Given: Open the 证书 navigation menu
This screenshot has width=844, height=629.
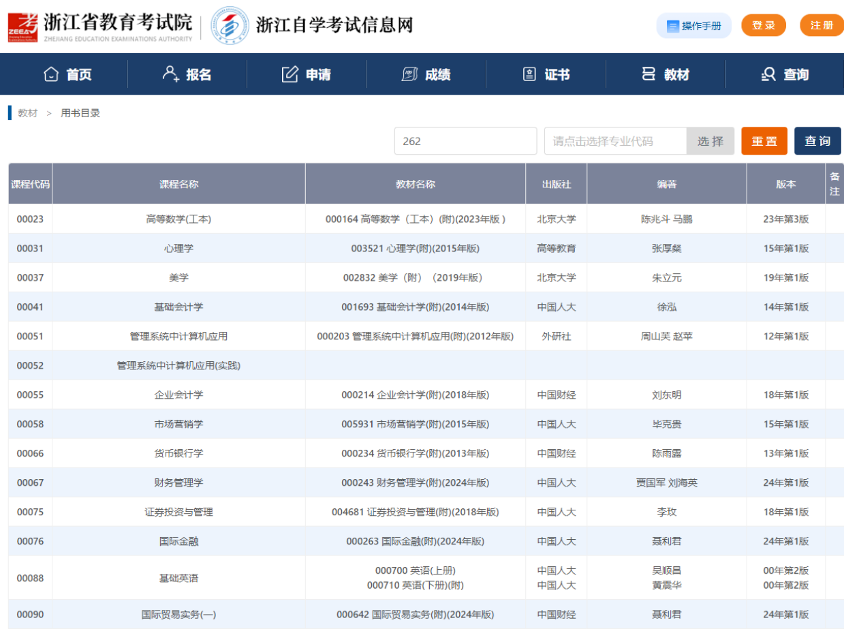Looking at the screenshot, I should (546, 74).
